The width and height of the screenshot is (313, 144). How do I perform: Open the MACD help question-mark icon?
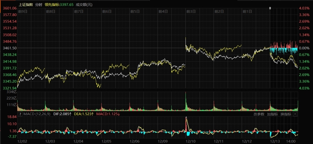(20, 114)
